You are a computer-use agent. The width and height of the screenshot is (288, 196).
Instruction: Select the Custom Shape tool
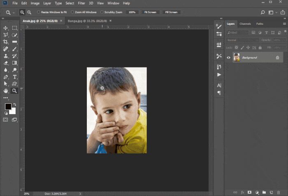(14, 84)
